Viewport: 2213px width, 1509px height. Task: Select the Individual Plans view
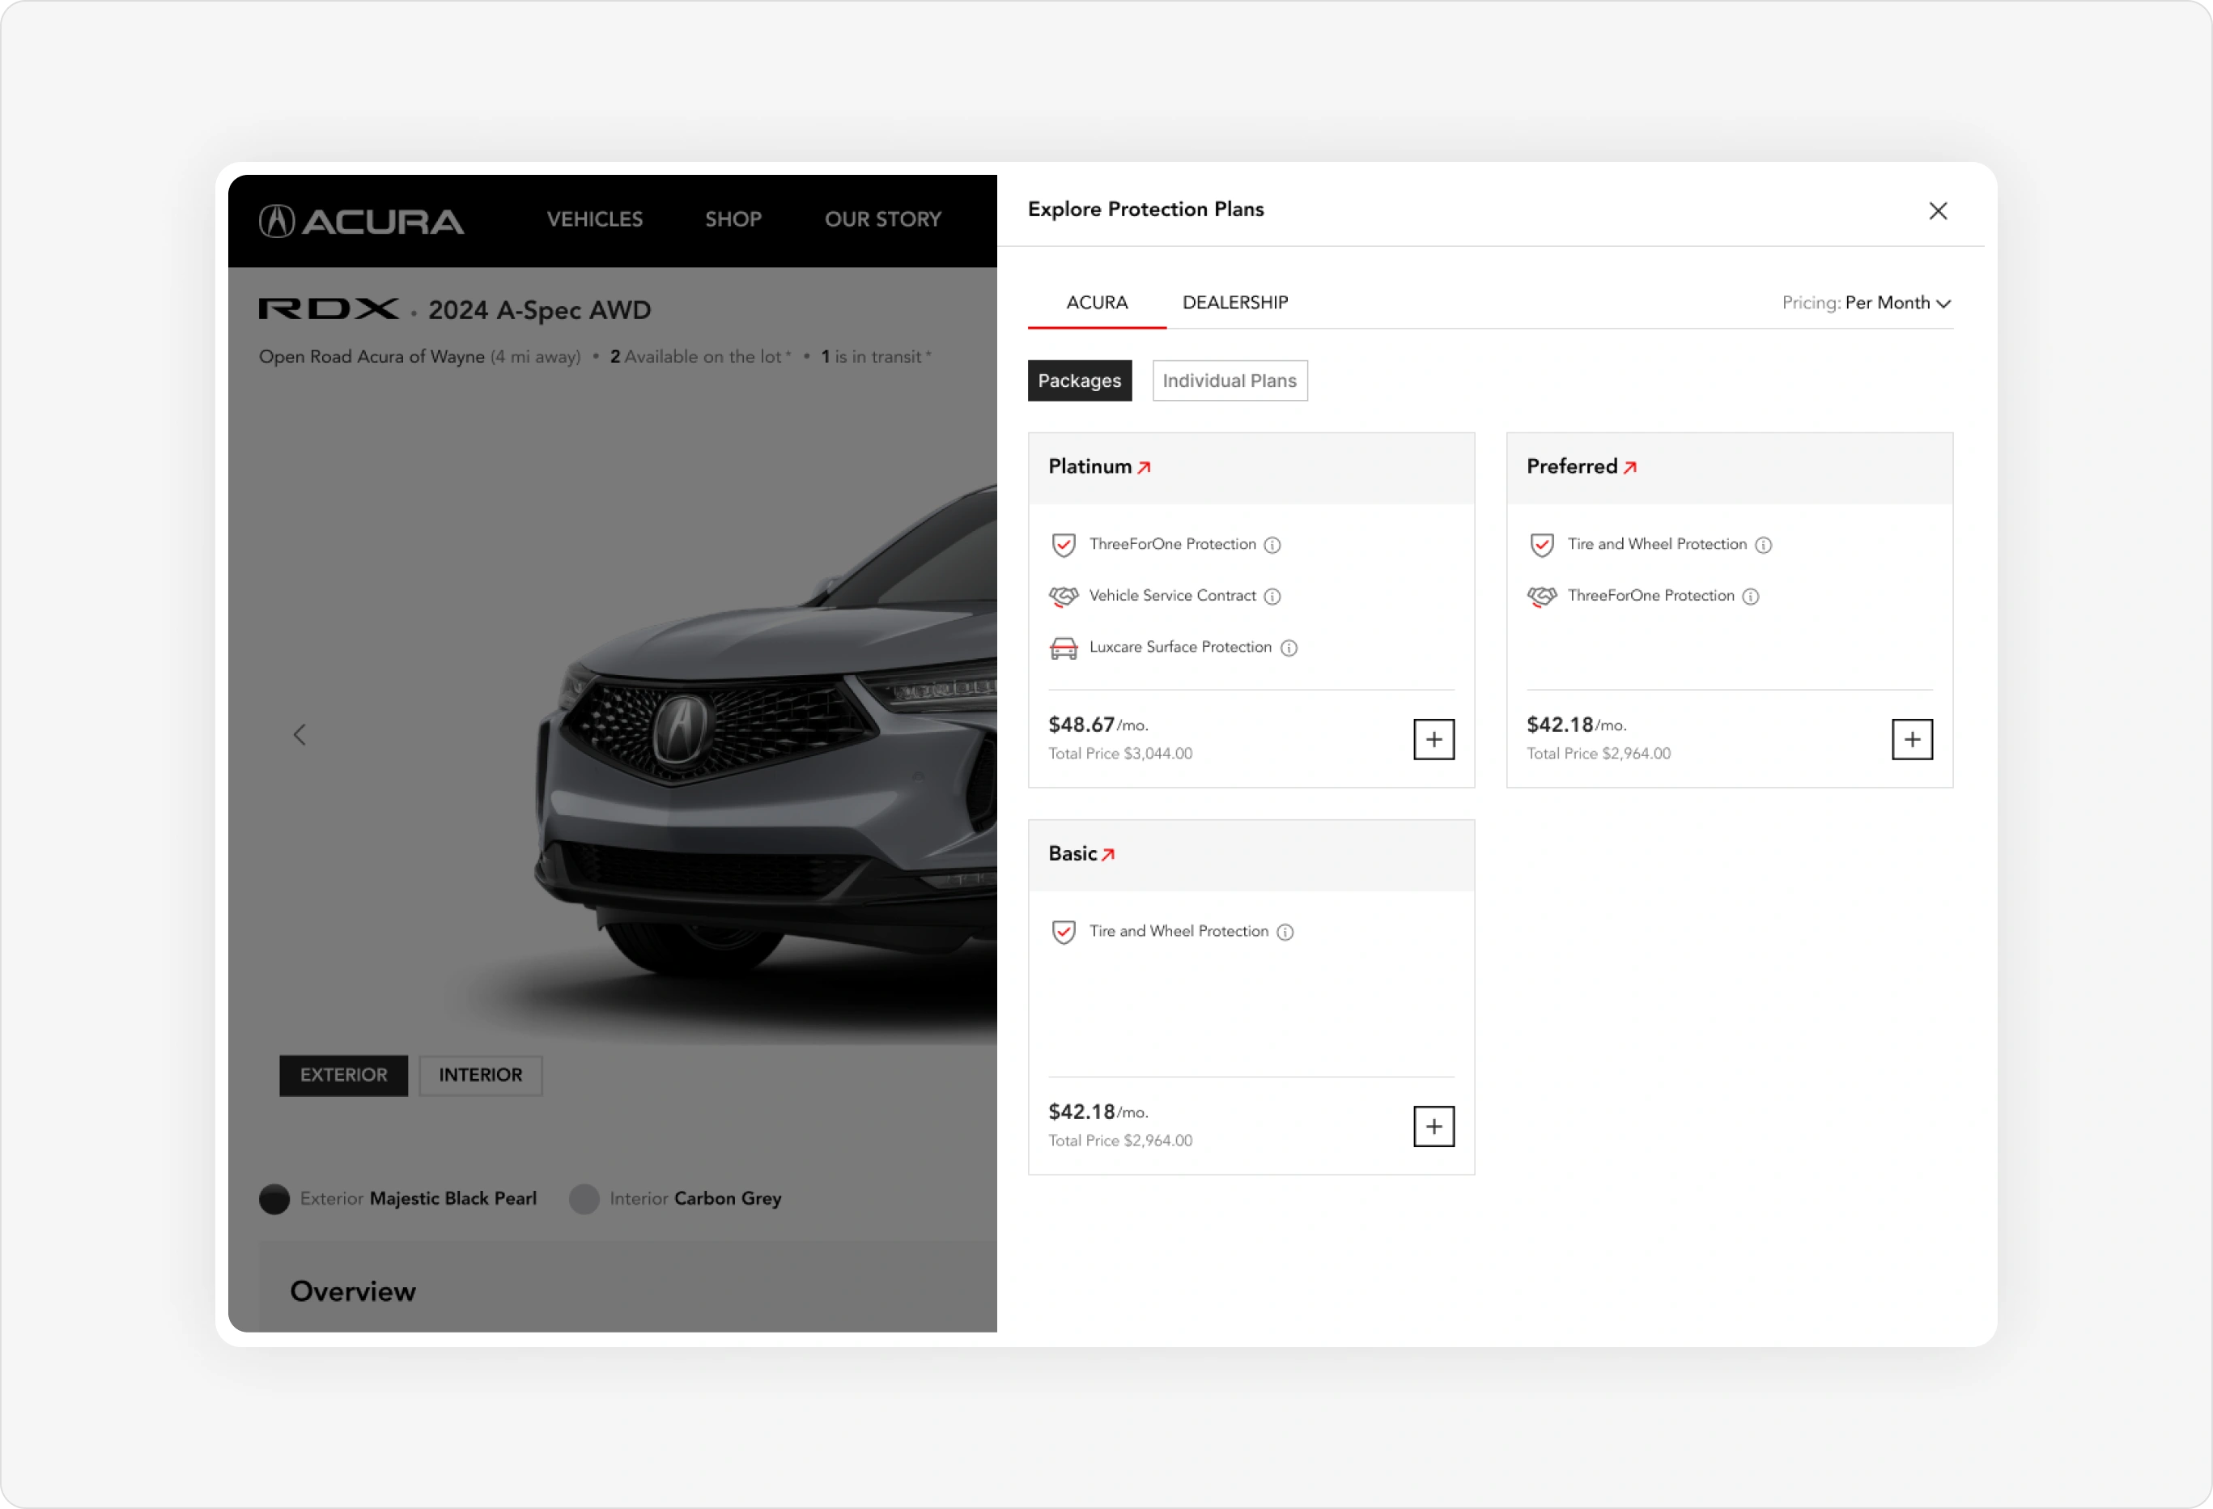1230,381
